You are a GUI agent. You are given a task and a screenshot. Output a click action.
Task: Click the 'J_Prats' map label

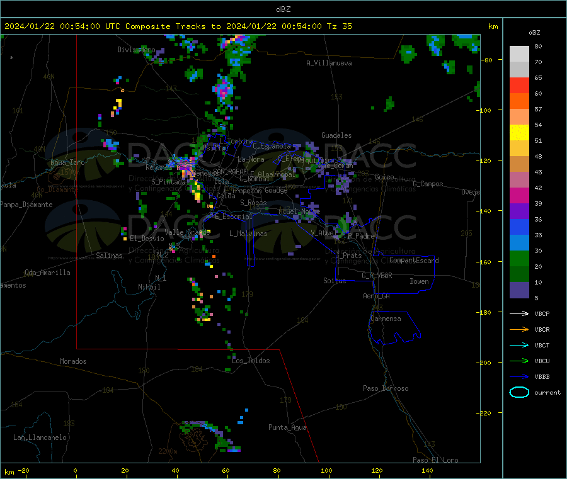tap(349, 256)
